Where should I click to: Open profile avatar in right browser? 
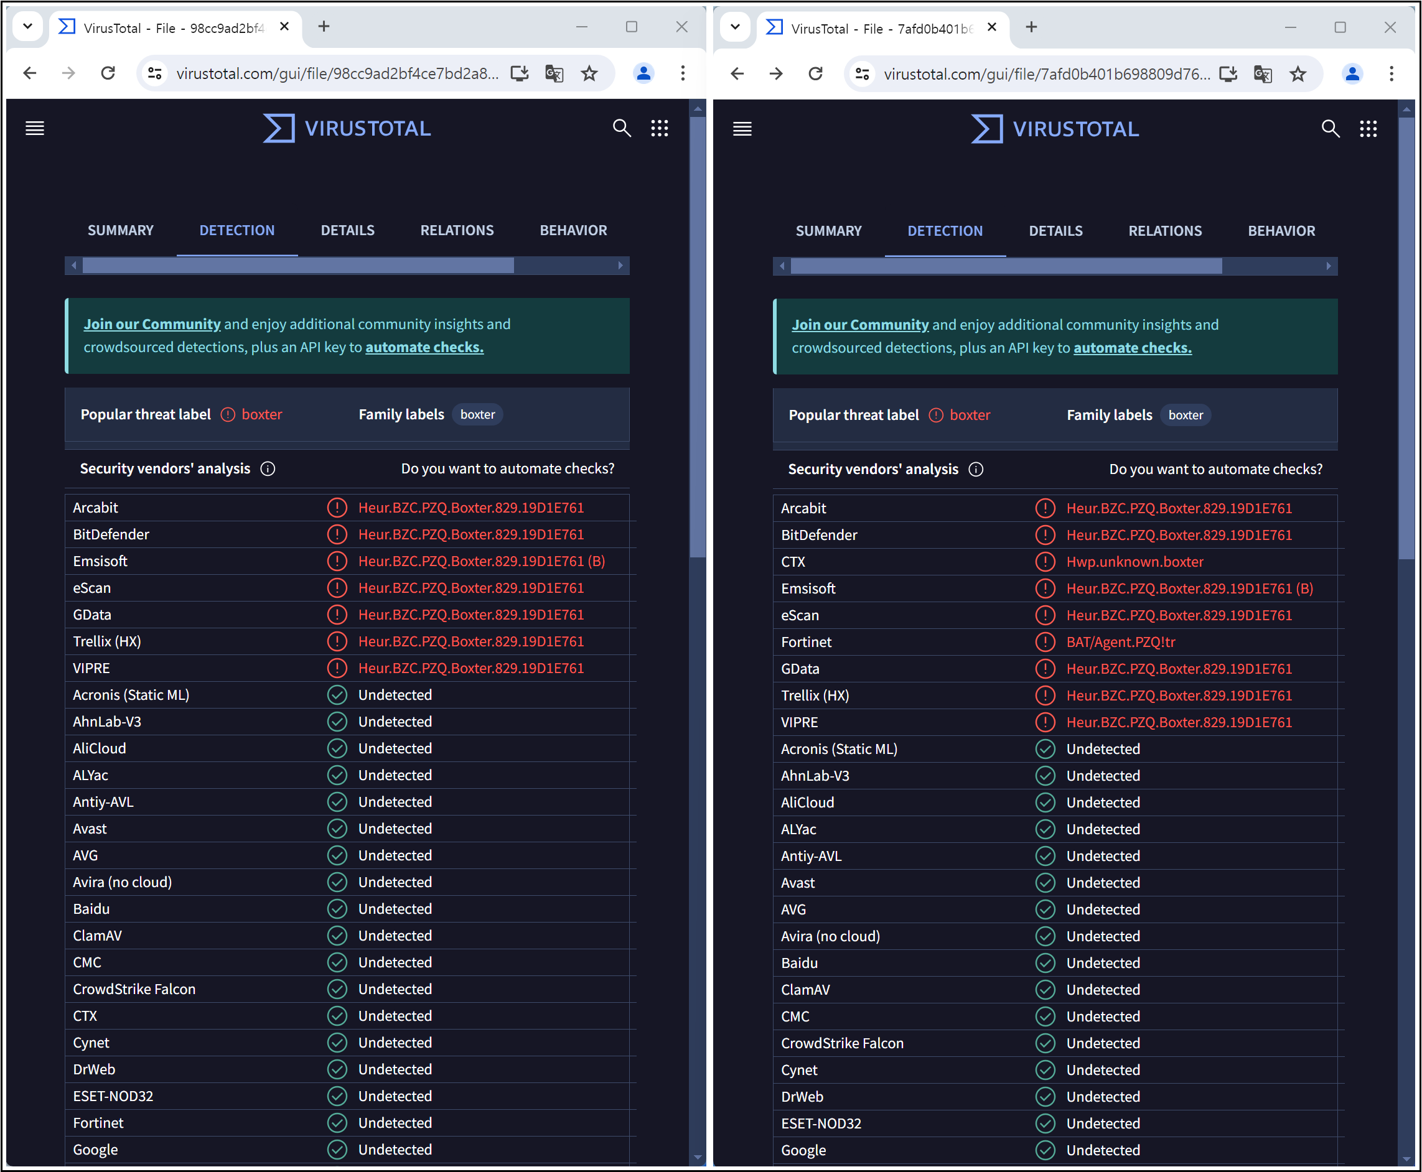(1352, 73)
